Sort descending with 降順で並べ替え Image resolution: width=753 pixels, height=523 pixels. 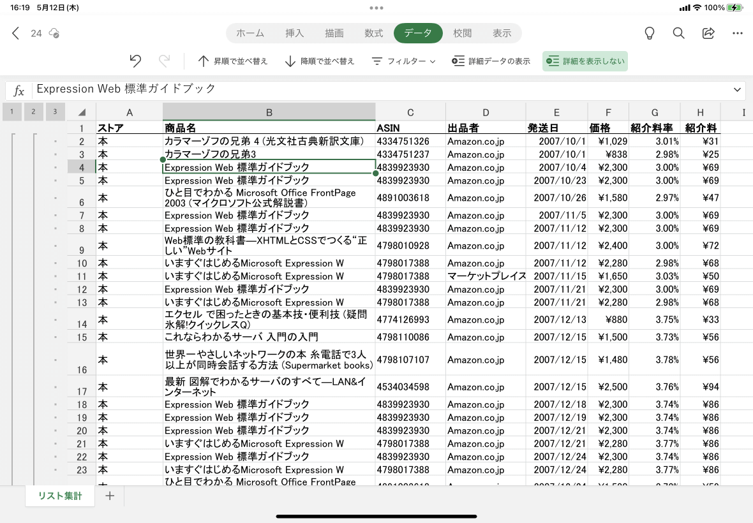coord(319,61)
